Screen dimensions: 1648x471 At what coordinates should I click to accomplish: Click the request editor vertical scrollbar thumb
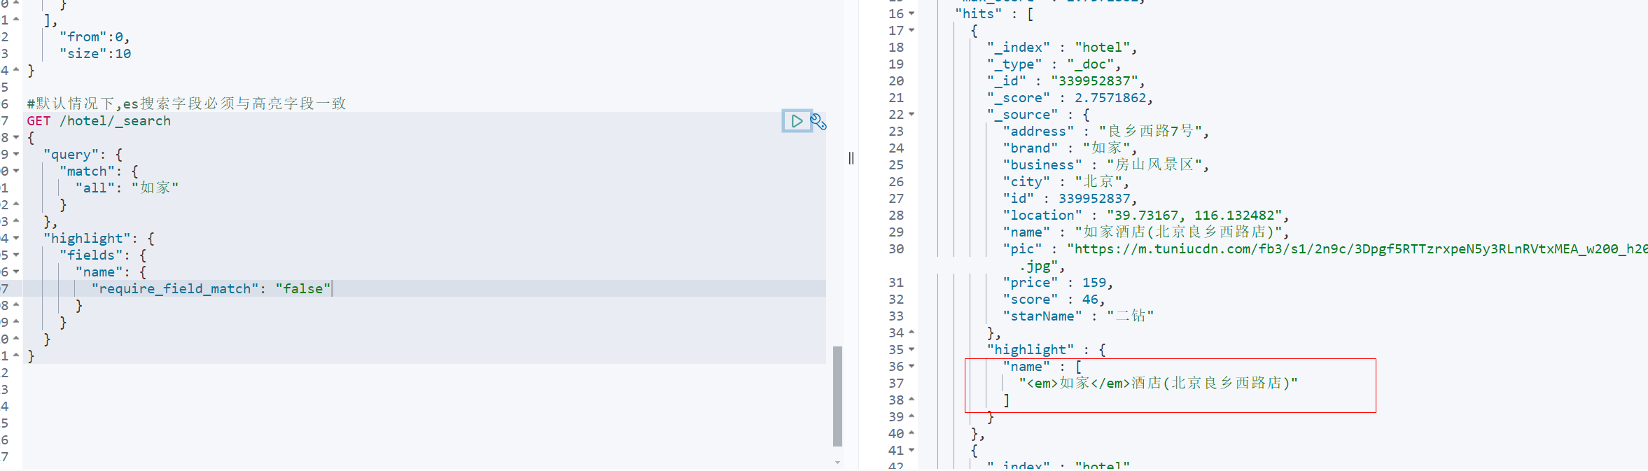point(837,395)
